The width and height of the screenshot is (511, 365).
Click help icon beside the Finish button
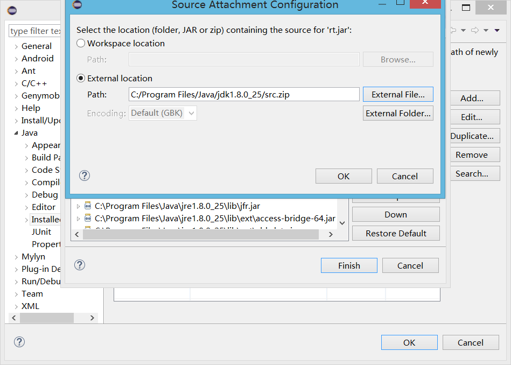[x=80, y=265]
